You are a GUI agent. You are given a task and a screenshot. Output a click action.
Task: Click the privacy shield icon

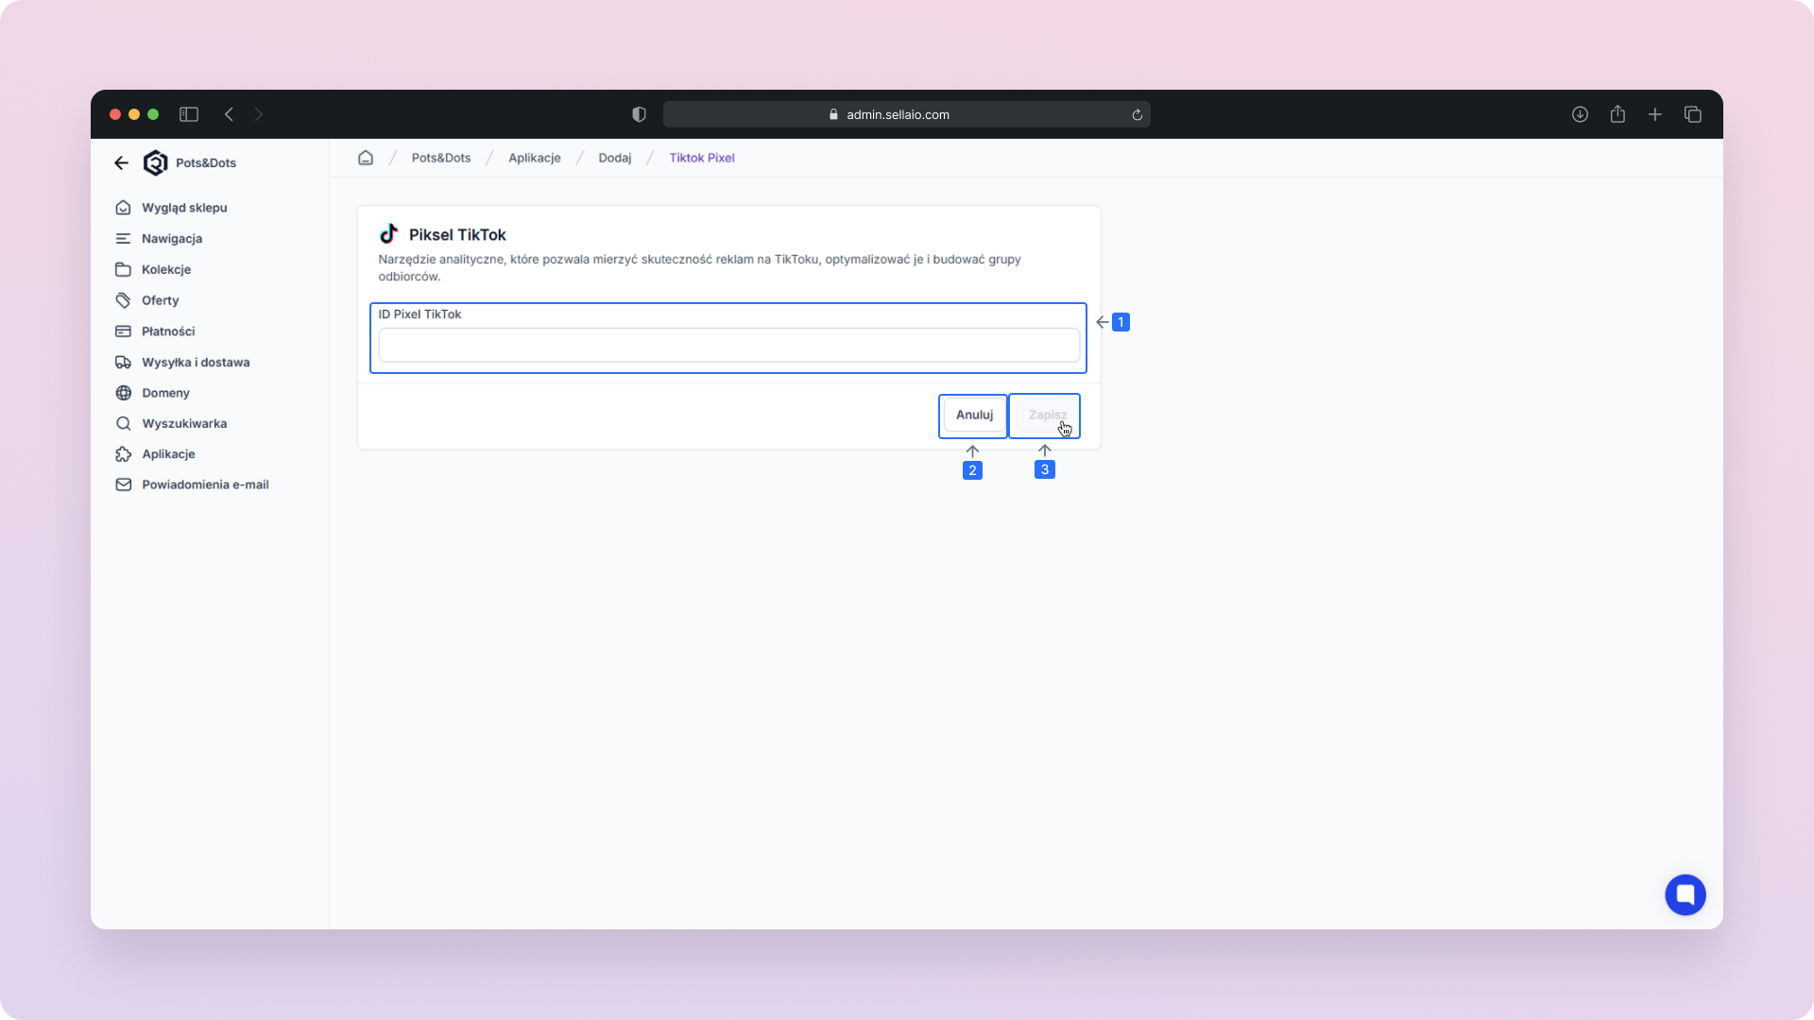click(x=639, y=114)
